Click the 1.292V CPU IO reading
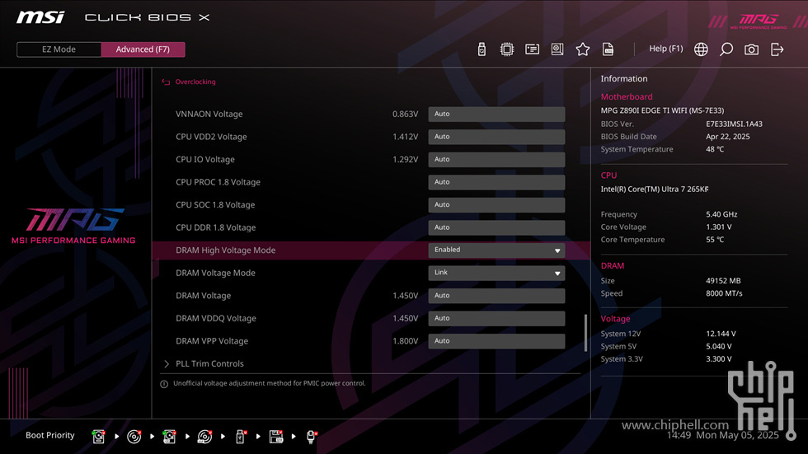Screen dimensions: 808x454 tap(405, 160)
